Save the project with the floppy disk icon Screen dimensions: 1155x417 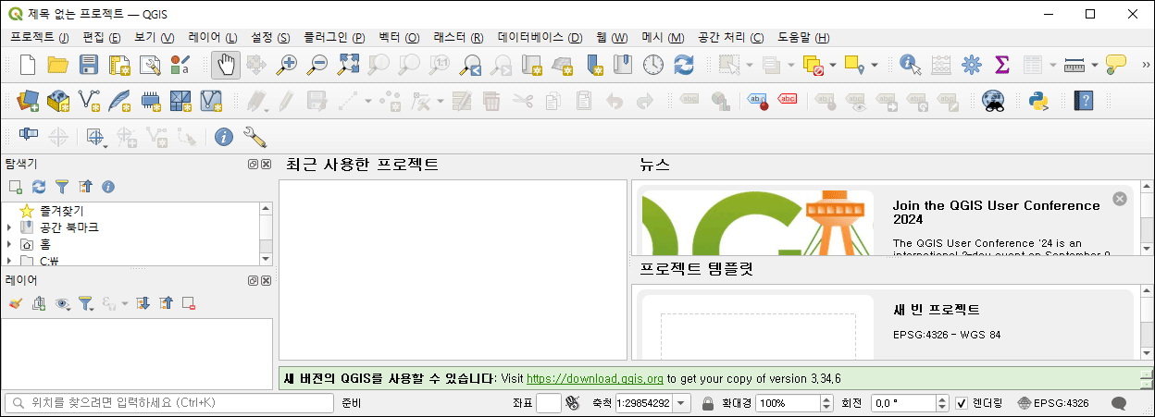(x=89, y=65)
